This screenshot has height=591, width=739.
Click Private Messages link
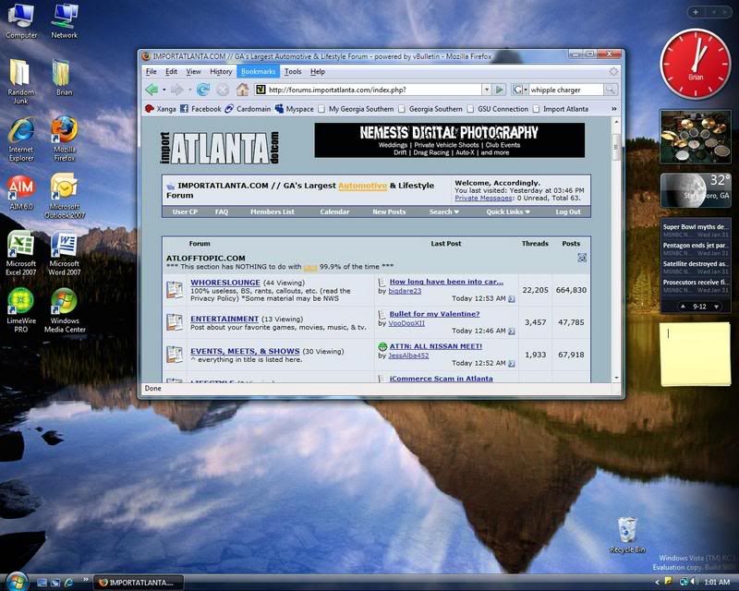pyautogui.click(x=483, y=199)
